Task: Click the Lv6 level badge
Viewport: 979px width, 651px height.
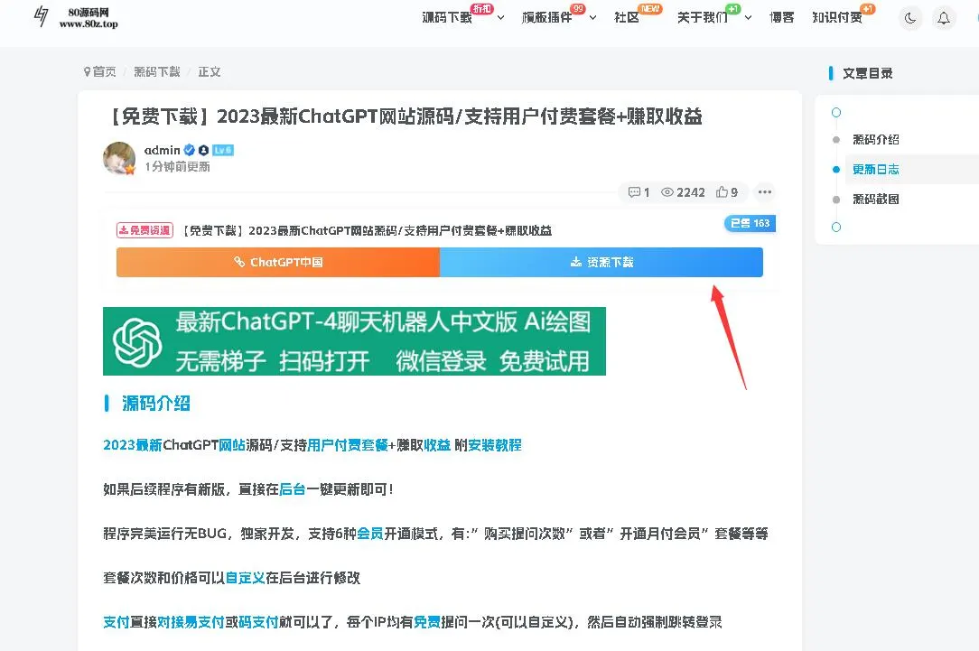Action: pos(223,150)
